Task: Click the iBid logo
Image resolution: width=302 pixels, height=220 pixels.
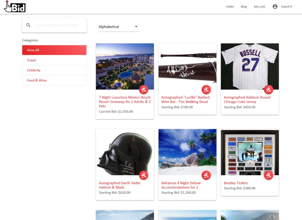Action: [15, 7]
